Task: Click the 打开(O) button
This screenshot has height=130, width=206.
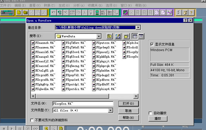Action: 128,104
